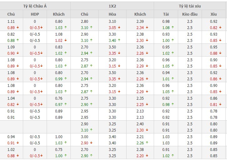Switch to the Tỷ lệ tài xỉu header
The width and height of the screenshot is (227, 160).
point(190,6)
